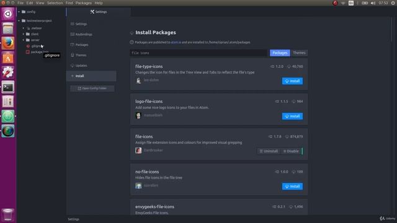
Task: Click the no-file-icons package title
Action: click(x=147, y=172)
